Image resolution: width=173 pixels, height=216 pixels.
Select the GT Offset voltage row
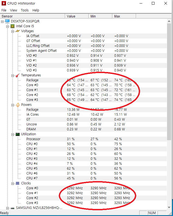[96, 41]
